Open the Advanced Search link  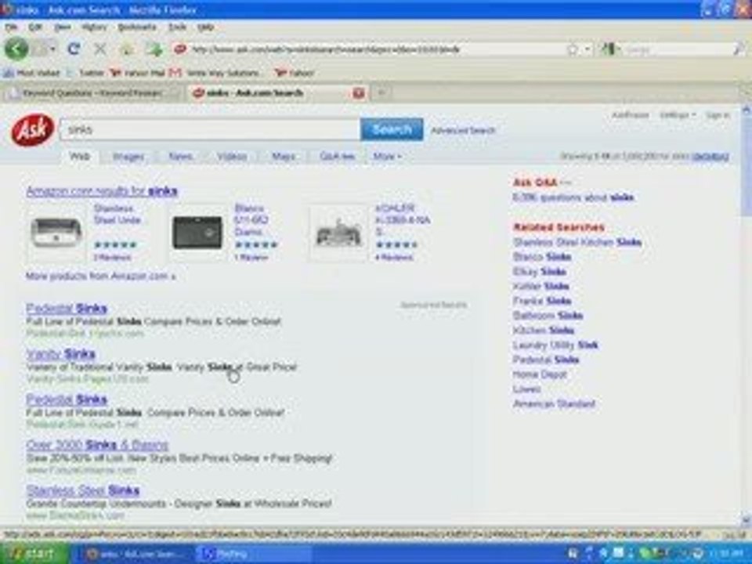click(463, 131)
